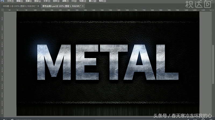Open the 文件(F) menu
Viewport: 215px width, 120px height.
pos(10,1)
